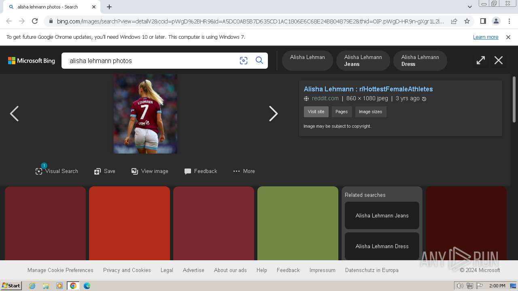
Task: Open Privacy and Cookies link
Action: [x=127, y=270]
